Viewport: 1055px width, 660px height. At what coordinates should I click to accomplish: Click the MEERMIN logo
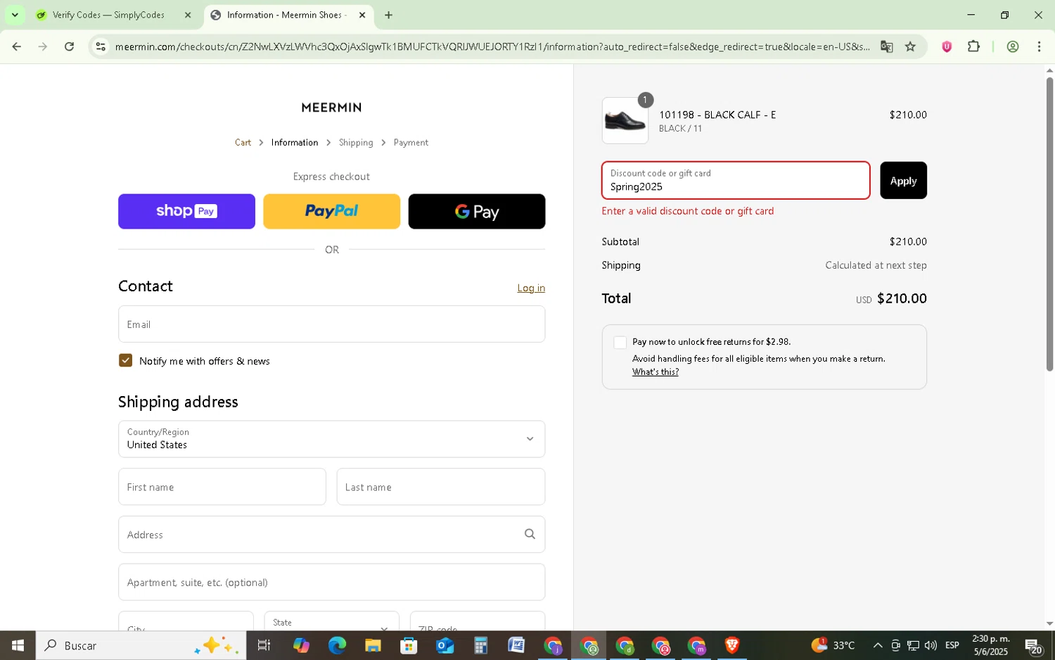pos(331,108)
